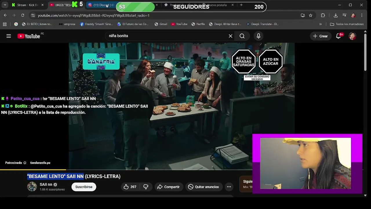This screenshot has width=371, height=209.
Task: Open the Netflix bookmark
Action: (x=198, y=24)
